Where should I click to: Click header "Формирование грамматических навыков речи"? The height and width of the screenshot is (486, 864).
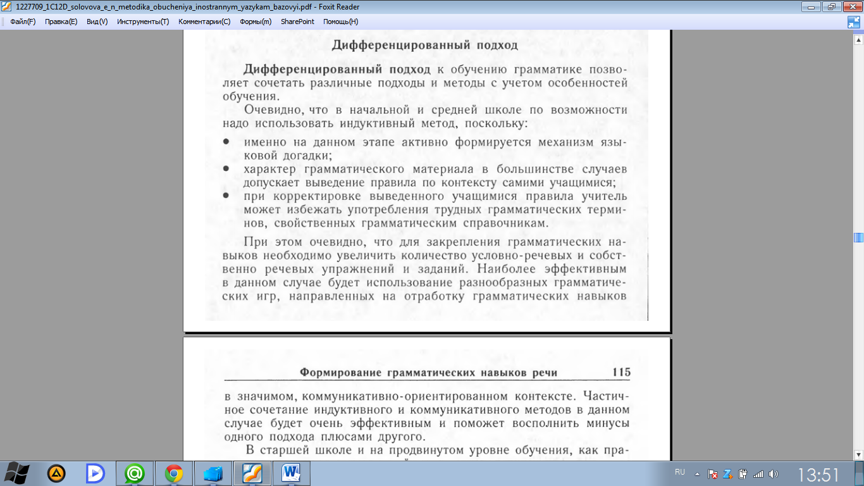pos(428,373)
